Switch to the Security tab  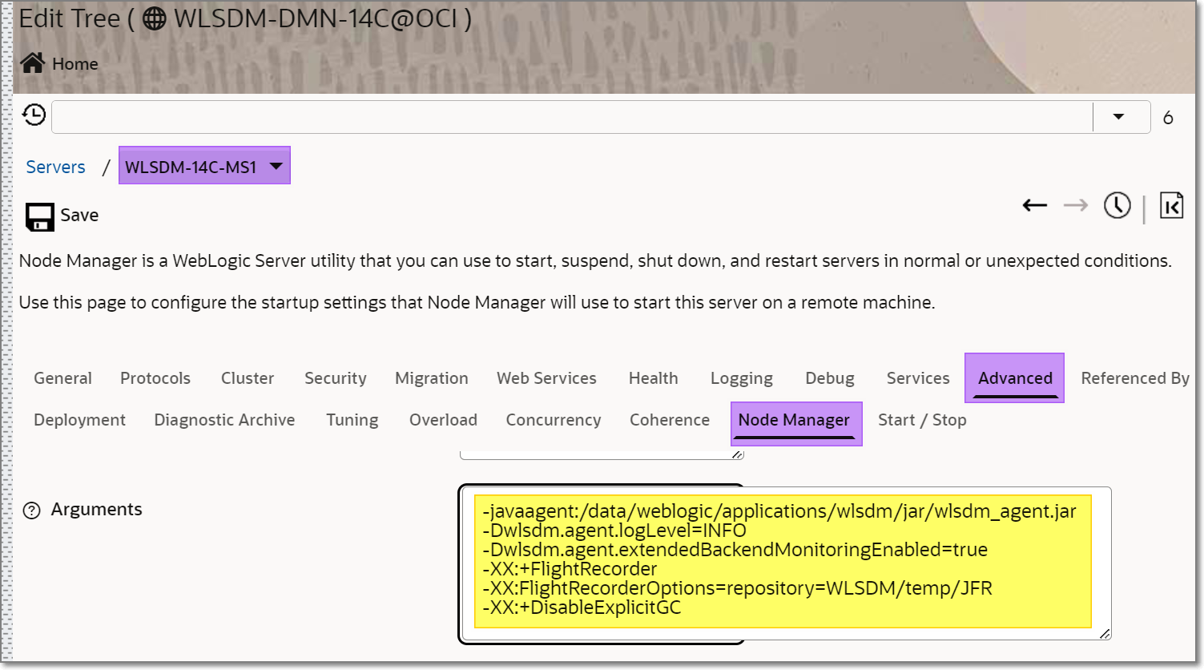(336, 378)
